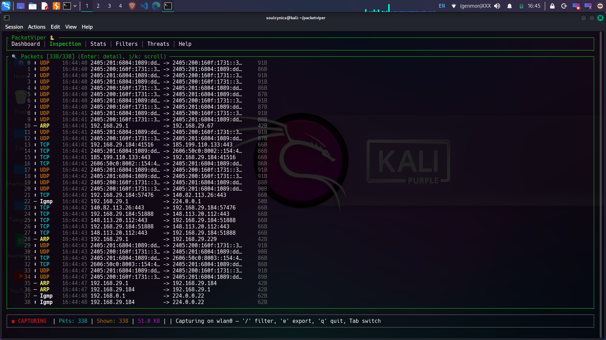The height and width of the screenshot is (340, 606).
Task: Click the search magnifier icon beside Packets
Action: pyautogui.click(x=14, y=56)
